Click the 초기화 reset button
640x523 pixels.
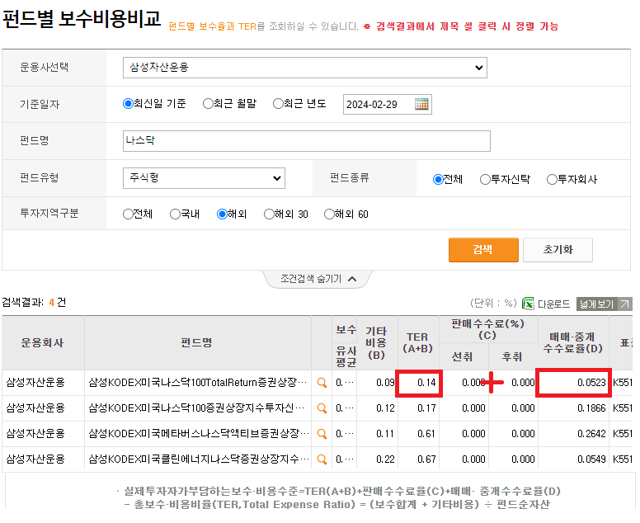coord(558,249)
